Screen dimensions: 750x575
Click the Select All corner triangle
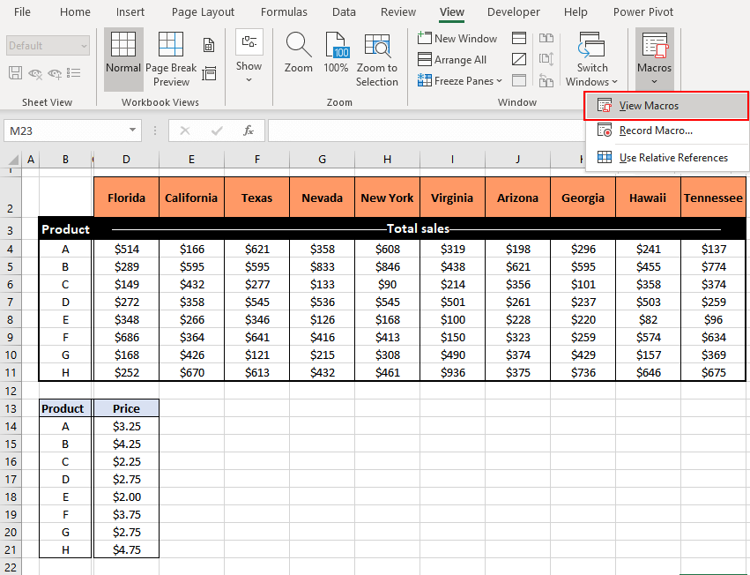coord(13,161)
